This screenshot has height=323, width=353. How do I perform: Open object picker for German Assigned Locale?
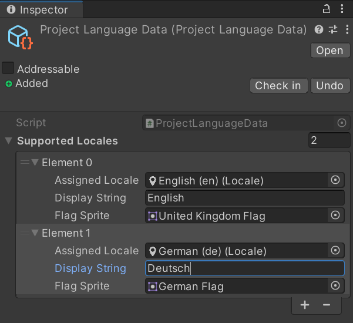click(335, 251)
